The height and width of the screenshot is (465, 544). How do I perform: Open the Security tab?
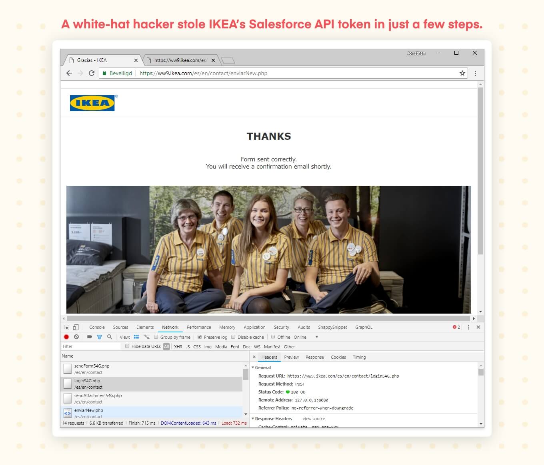tap(282, 327)
